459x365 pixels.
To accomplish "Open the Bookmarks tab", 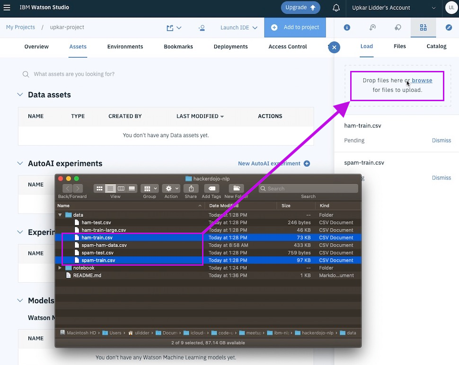I will [x=178, y=46].
